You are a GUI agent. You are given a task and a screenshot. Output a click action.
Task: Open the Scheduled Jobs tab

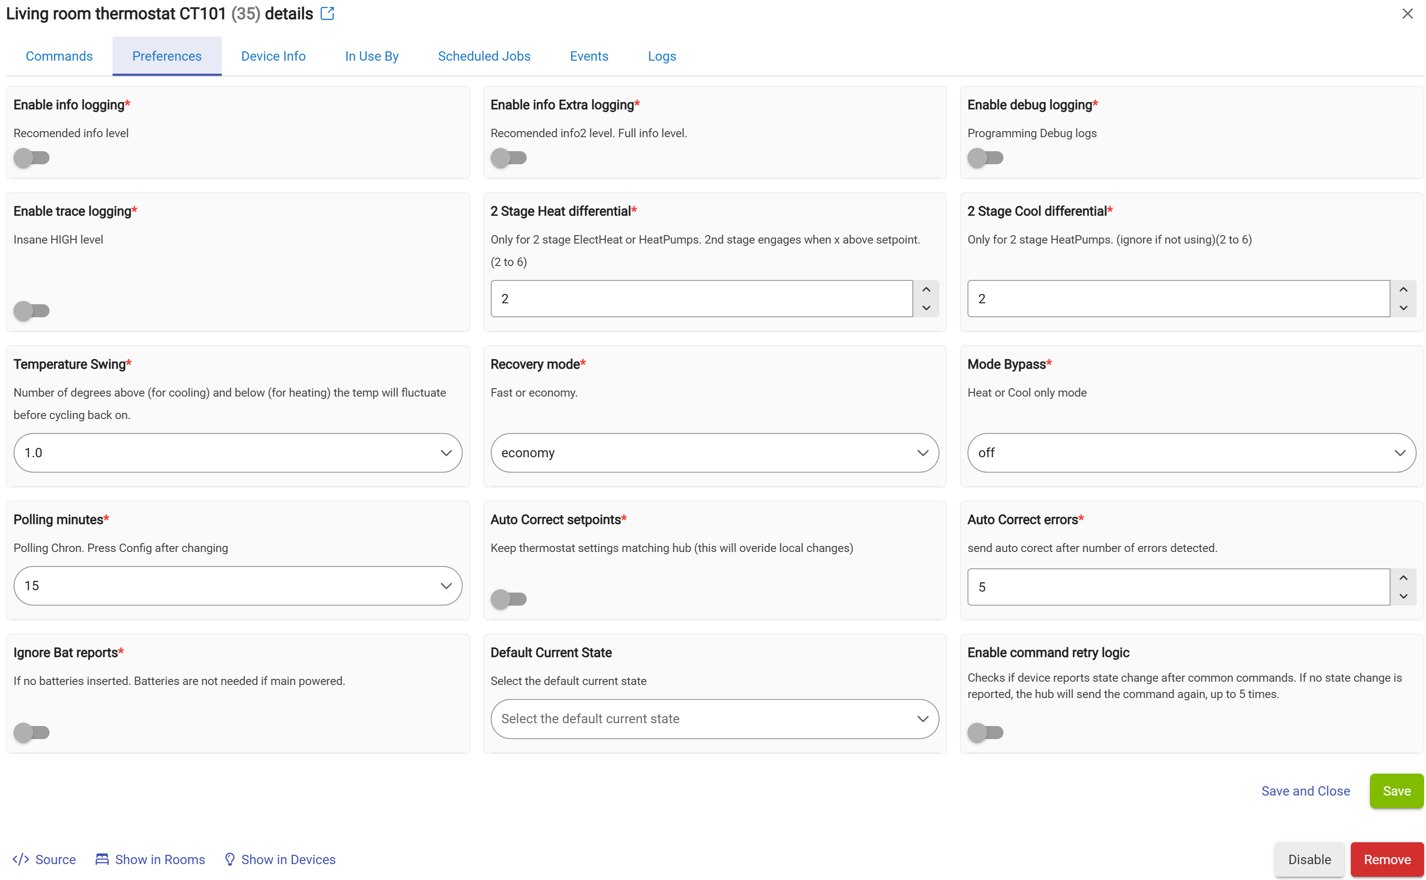(x=484, y=56)
